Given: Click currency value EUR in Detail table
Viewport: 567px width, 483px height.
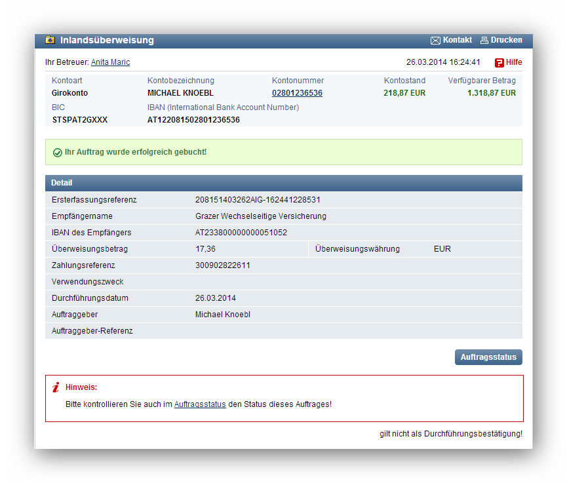Looking at the screenshot, I should pos(442,249).
